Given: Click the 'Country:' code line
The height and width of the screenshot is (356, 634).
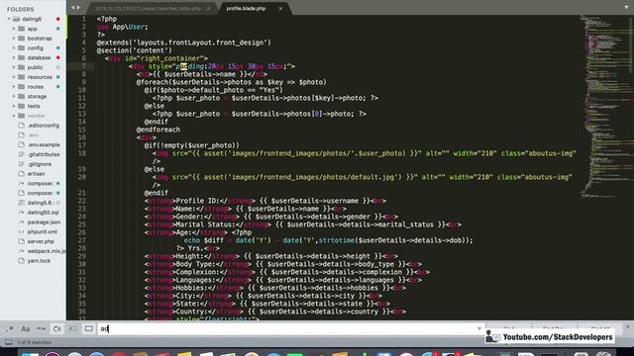Looking at the screenshot, I should [x=275, y=311].
